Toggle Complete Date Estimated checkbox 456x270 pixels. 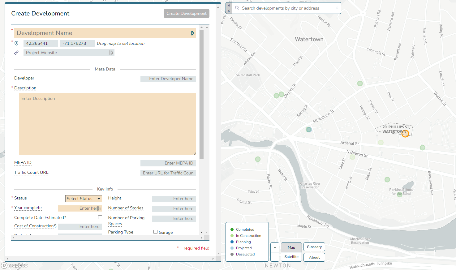click(100, 217)
